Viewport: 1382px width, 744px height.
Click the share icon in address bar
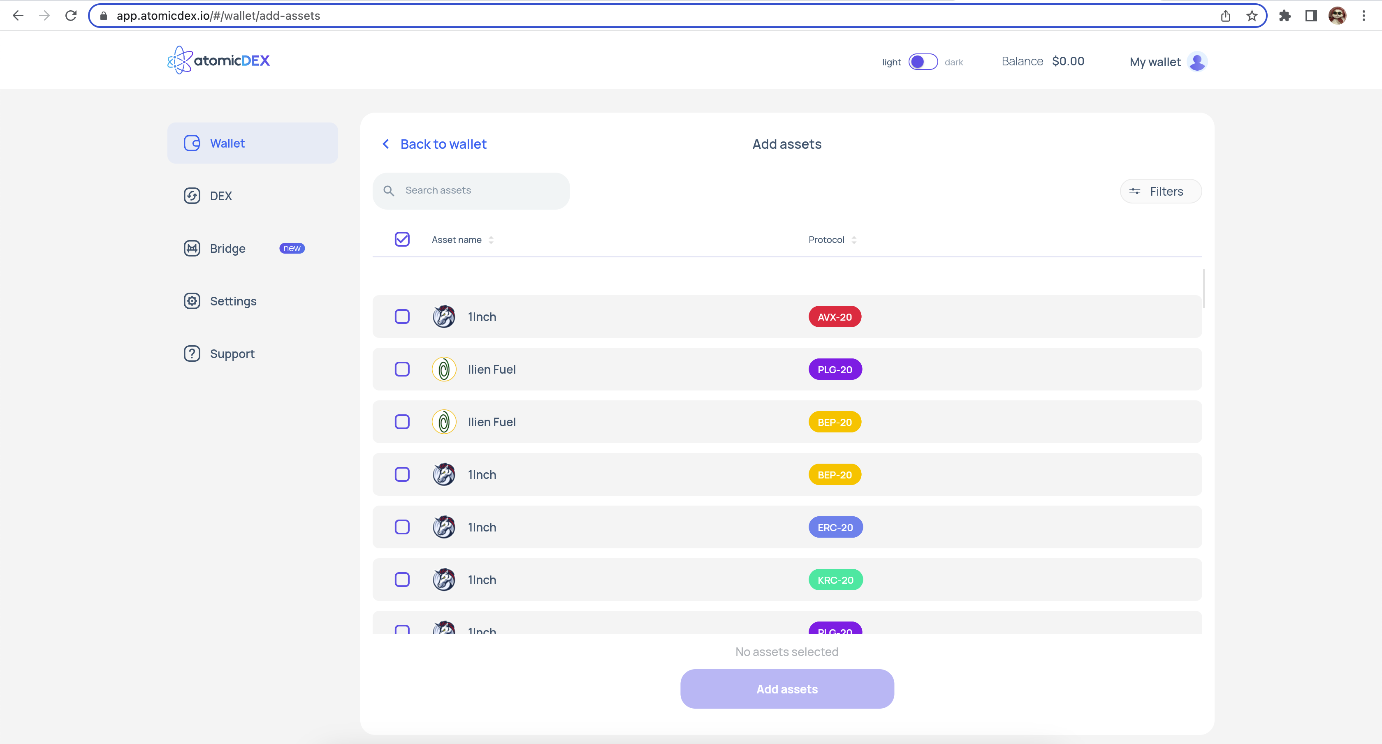point(1225,16)
